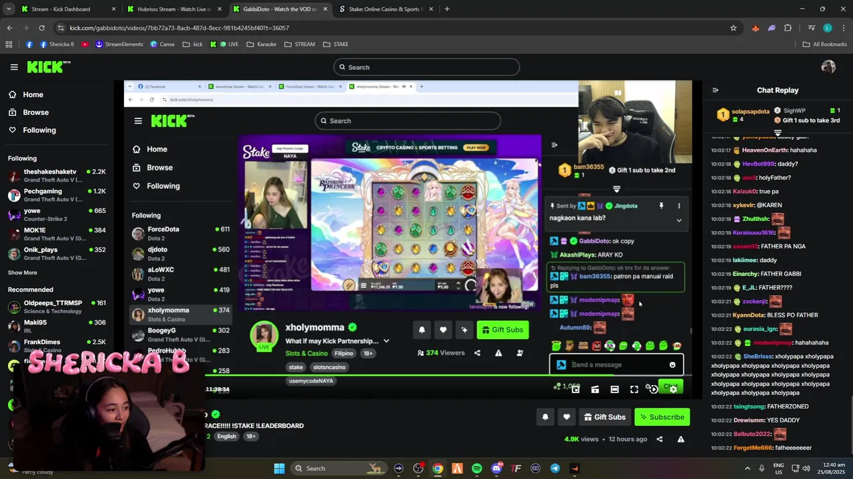
Task: Click the Gift Subs button
Action: 605,417
